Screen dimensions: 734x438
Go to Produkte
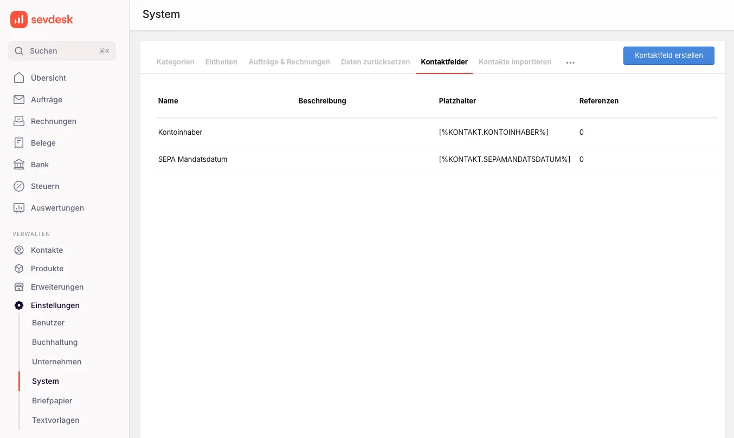(x=47, y=269)
